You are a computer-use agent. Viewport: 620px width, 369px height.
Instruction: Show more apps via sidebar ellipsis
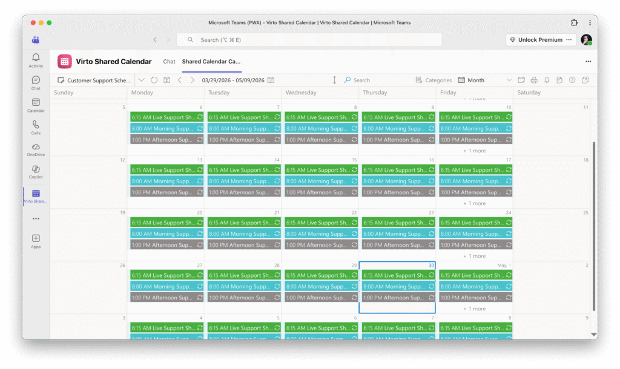point(36,218)
